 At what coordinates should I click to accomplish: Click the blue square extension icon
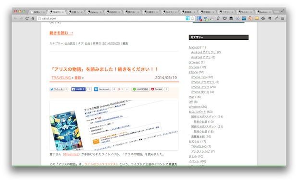(244, 18)
